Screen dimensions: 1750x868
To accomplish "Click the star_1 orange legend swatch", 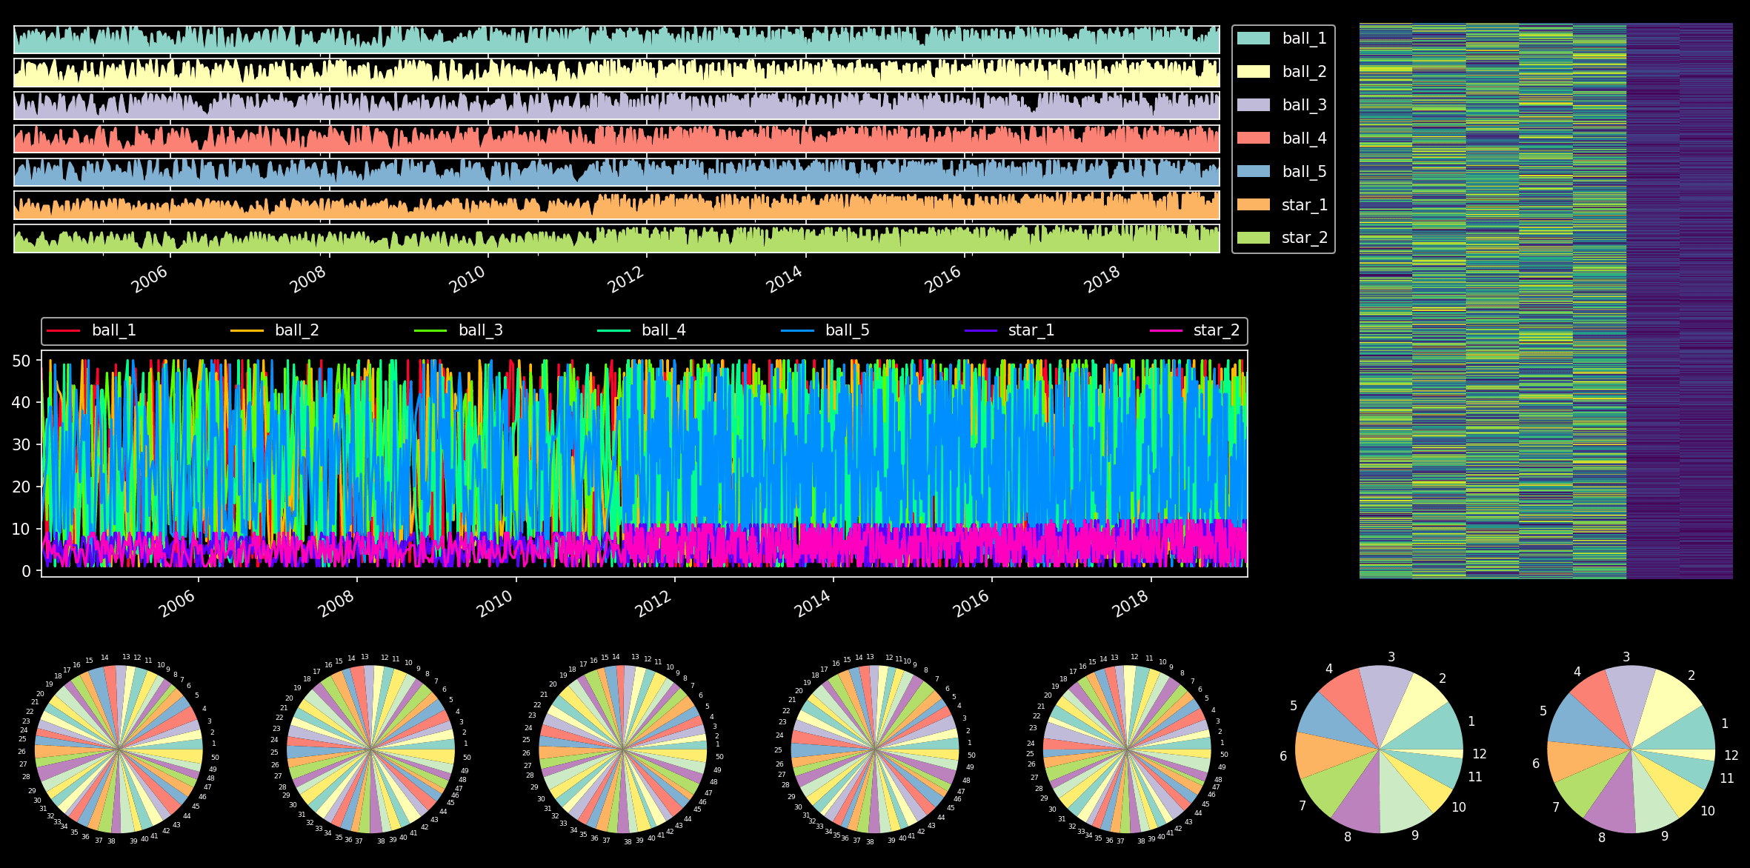I will [1253, 205].
